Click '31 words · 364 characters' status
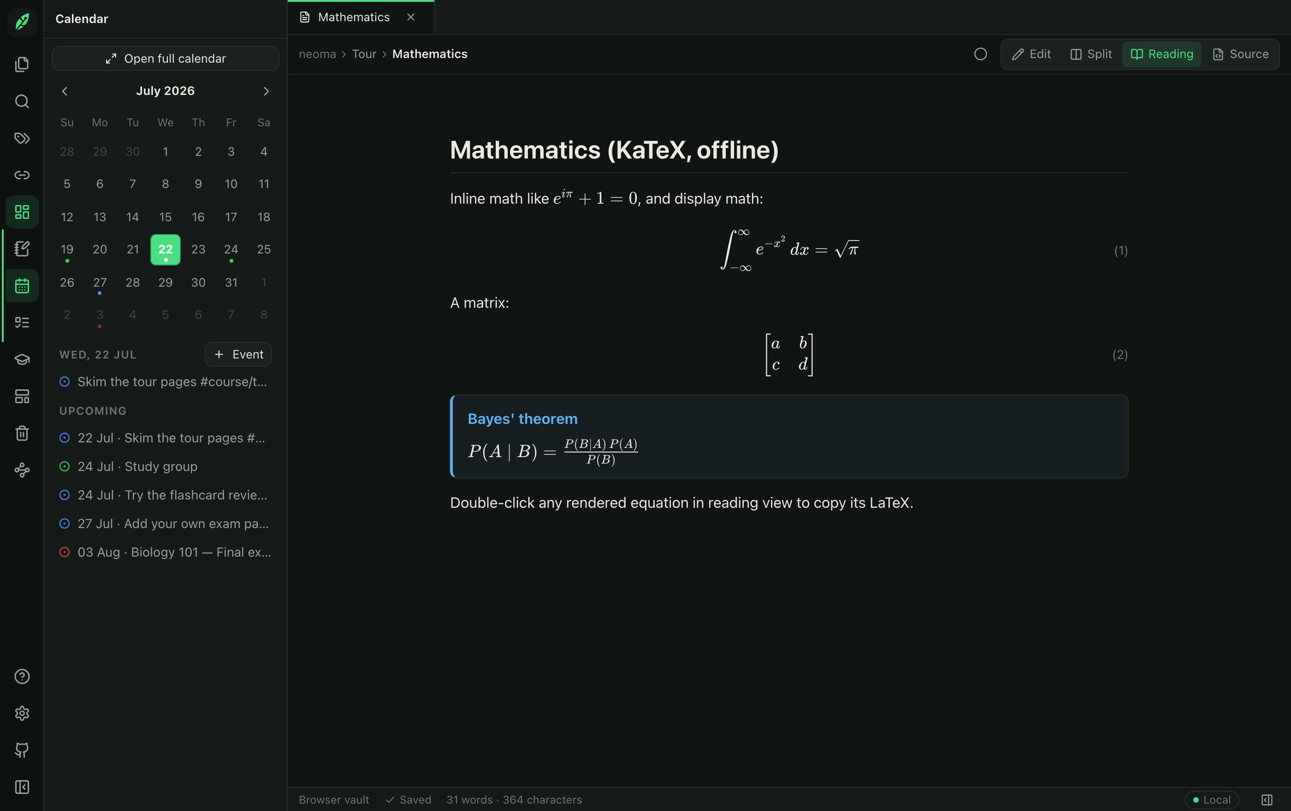This screenshot has width=1291, height=811. click(514, 800)
